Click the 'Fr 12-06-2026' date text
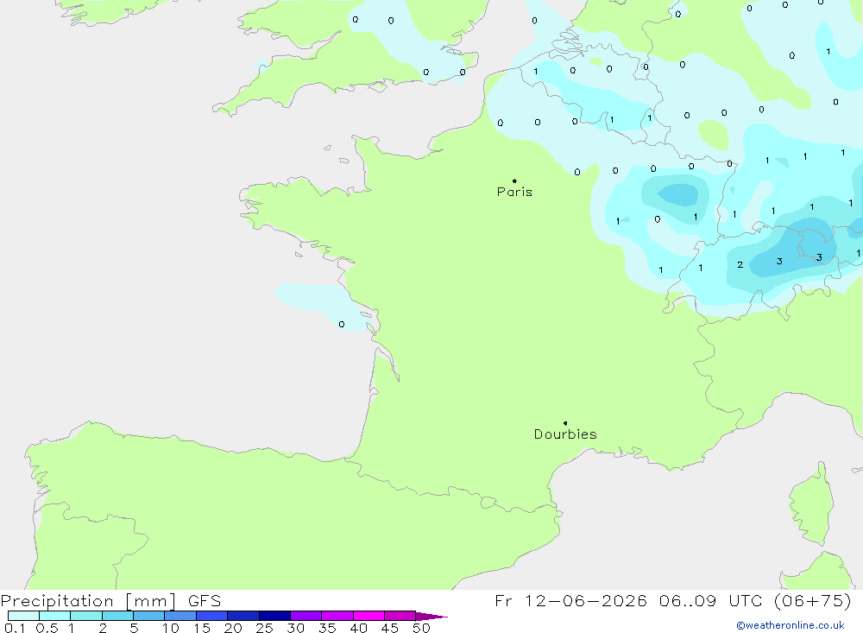 570,601
